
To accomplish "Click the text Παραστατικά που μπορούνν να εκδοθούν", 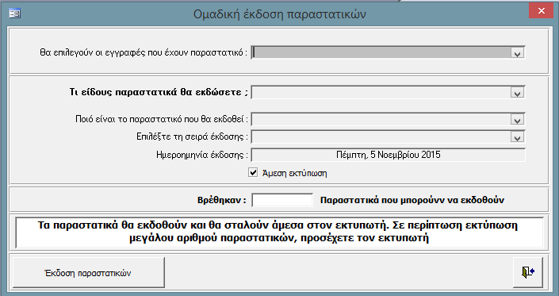I will [412, 200].
